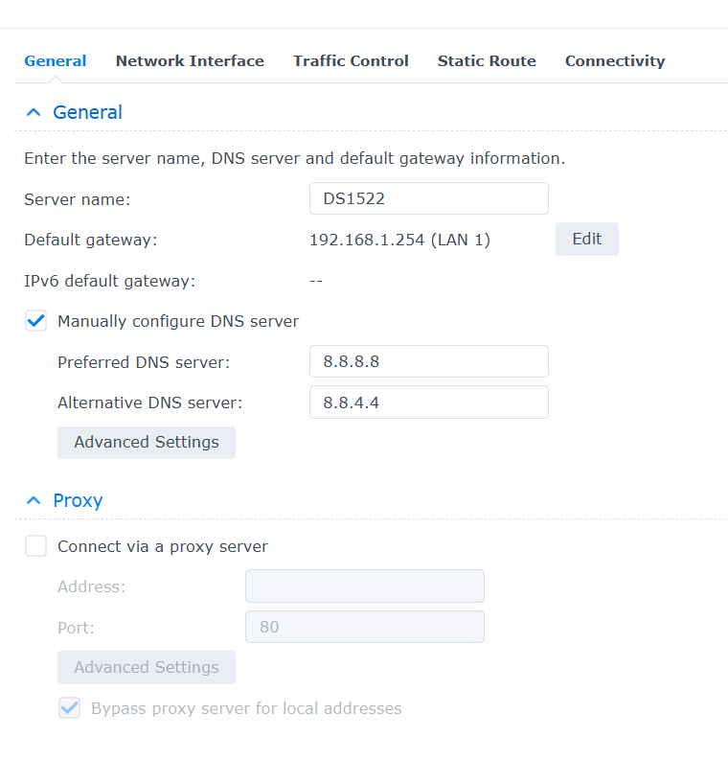The width and height of the screenshot is (728, 759).
Task: Click the General section heading
Action: [87, 112]
